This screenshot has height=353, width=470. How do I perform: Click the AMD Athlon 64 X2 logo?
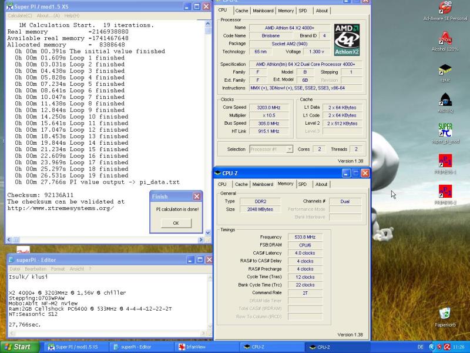coord(347,39)
